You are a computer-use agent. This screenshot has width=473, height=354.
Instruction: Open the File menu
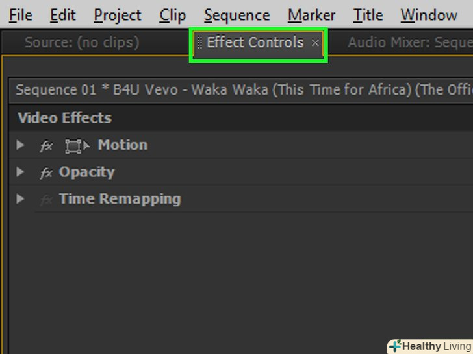coord(21,15)
